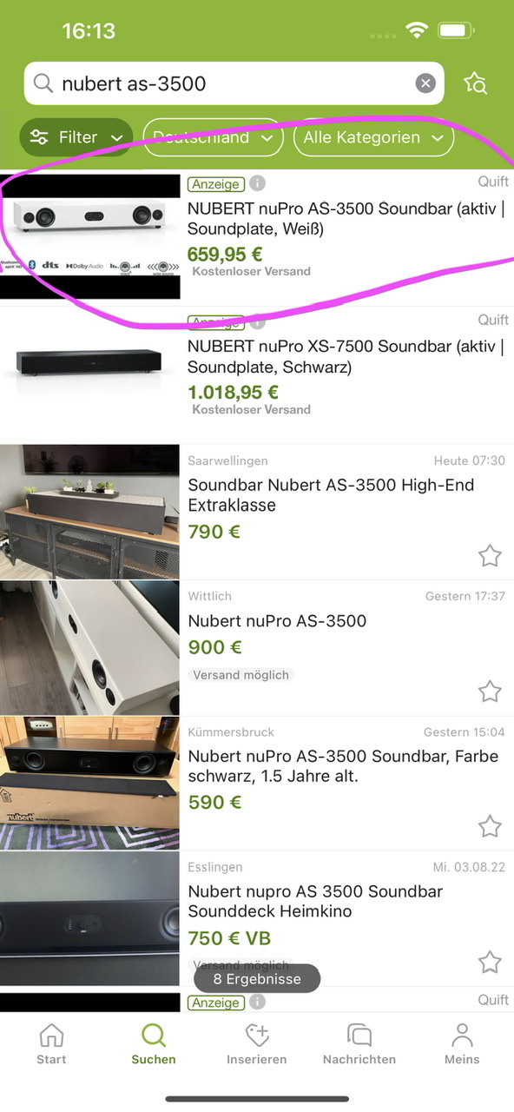Image resolution: width=514 pixels, height=1112 pixels.
Task: Open the NUBERT nuPro XS-7500 Soundbar ad title
Action: click(x=346, y=357)
